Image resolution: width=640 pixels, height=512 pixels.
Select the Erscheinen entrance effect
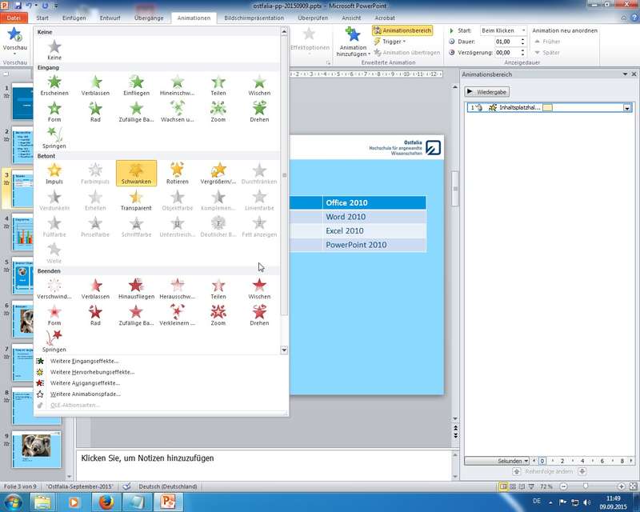pyautogui.click(x=54, y=86)
